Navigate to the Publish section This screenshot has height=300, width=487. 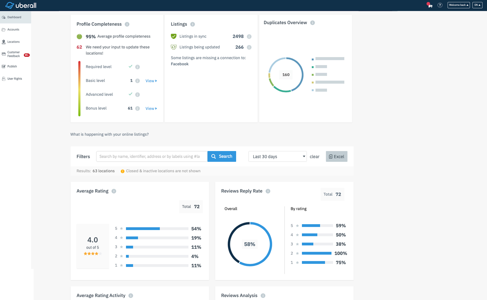coord(12,66)
